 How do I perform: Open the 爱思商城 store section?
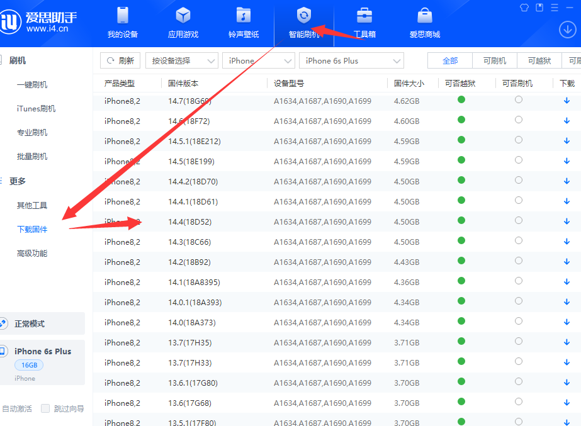[425, 23]
